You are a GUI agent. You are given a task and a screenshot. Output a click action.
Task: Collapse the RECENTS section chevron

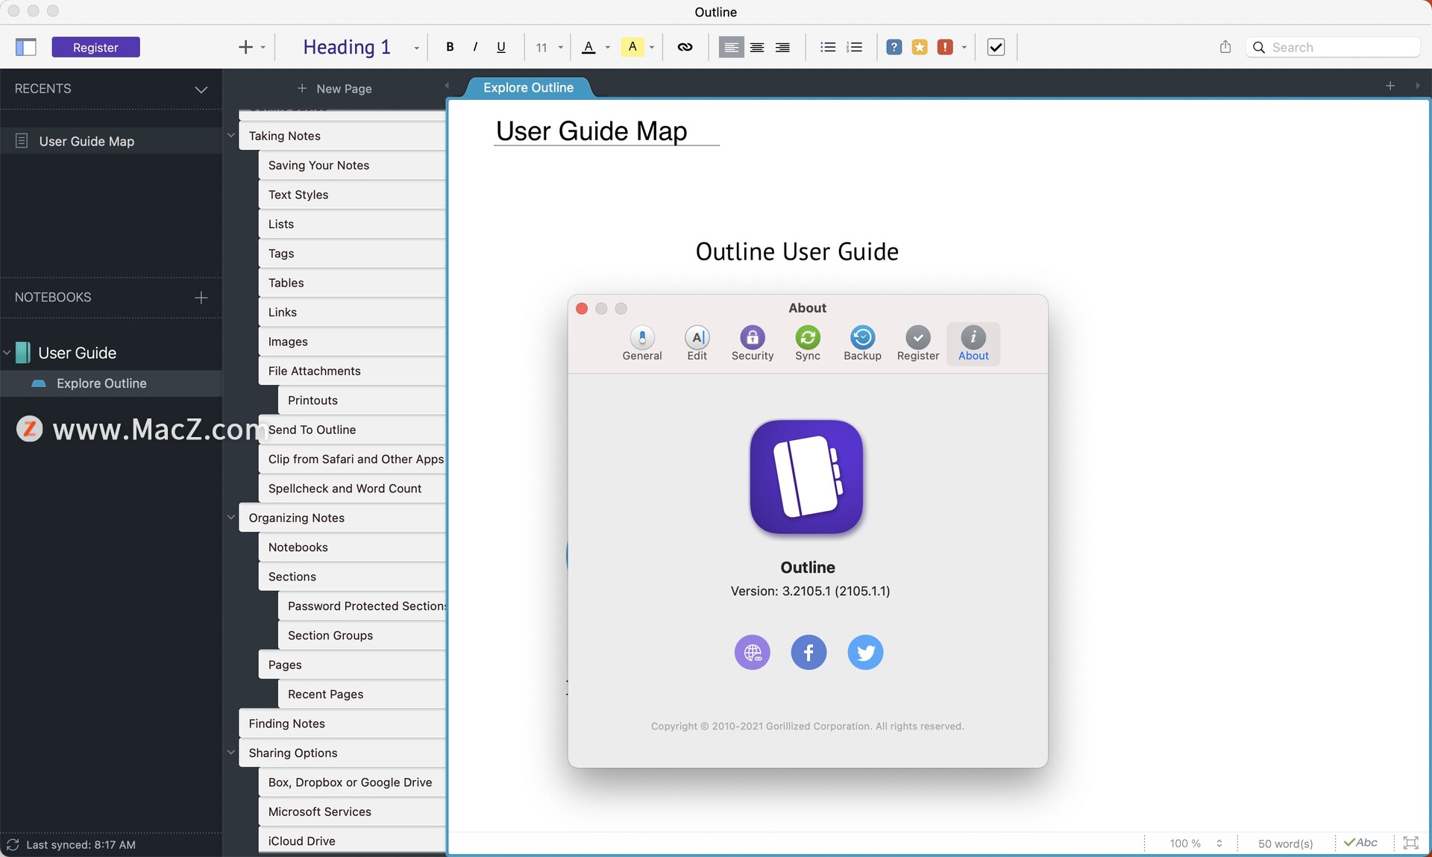201,89
